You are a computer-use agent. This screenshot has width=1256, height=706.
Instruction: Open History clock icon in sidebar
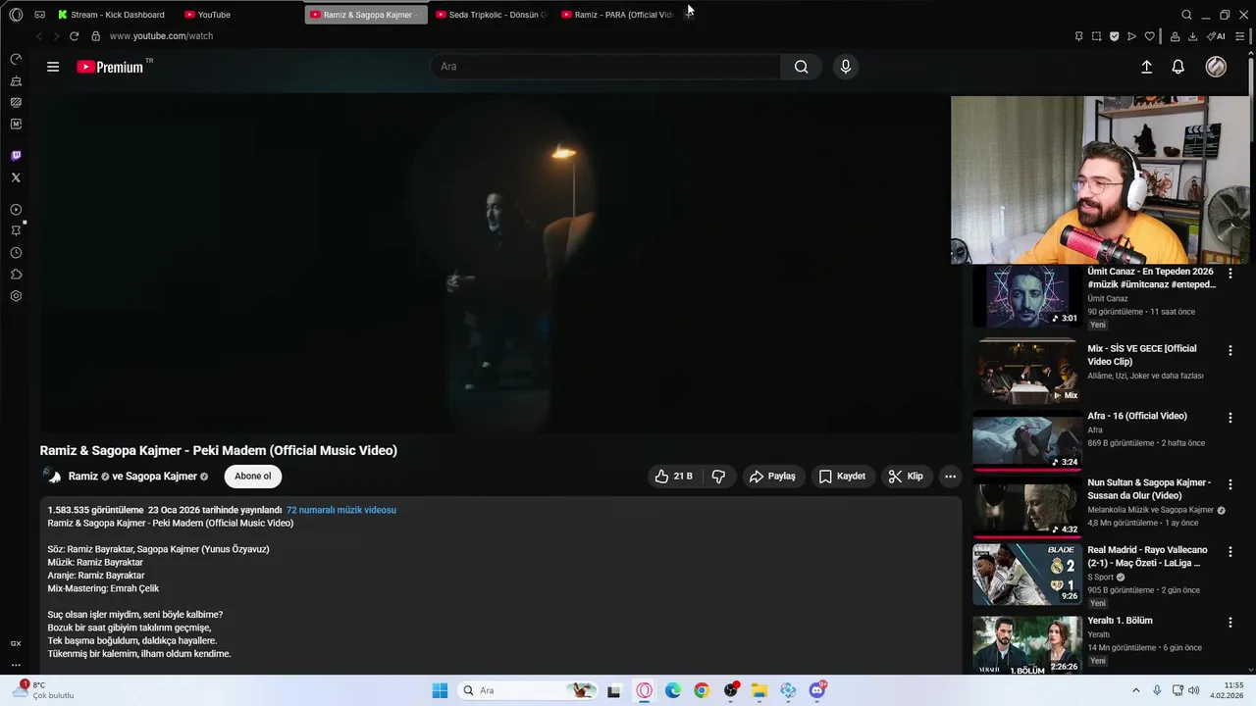[x=16, y=253]
